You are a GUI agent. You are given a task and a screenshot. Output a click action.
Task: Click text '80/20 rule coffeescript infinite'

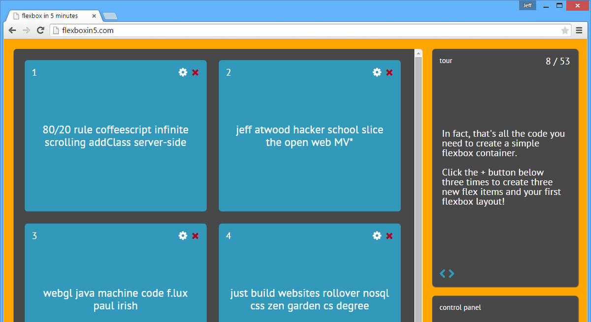click(x=116, y=130)
